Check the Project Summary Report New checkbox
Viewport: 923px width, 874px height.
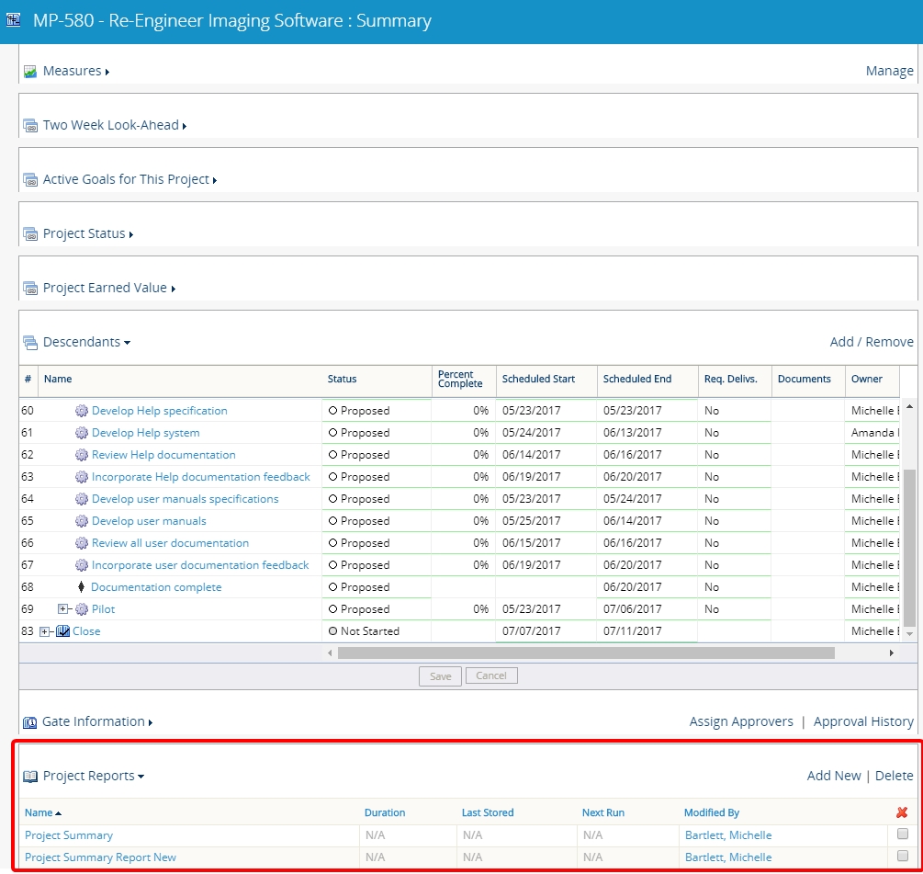pyautogui.click(x=903, y=857)
